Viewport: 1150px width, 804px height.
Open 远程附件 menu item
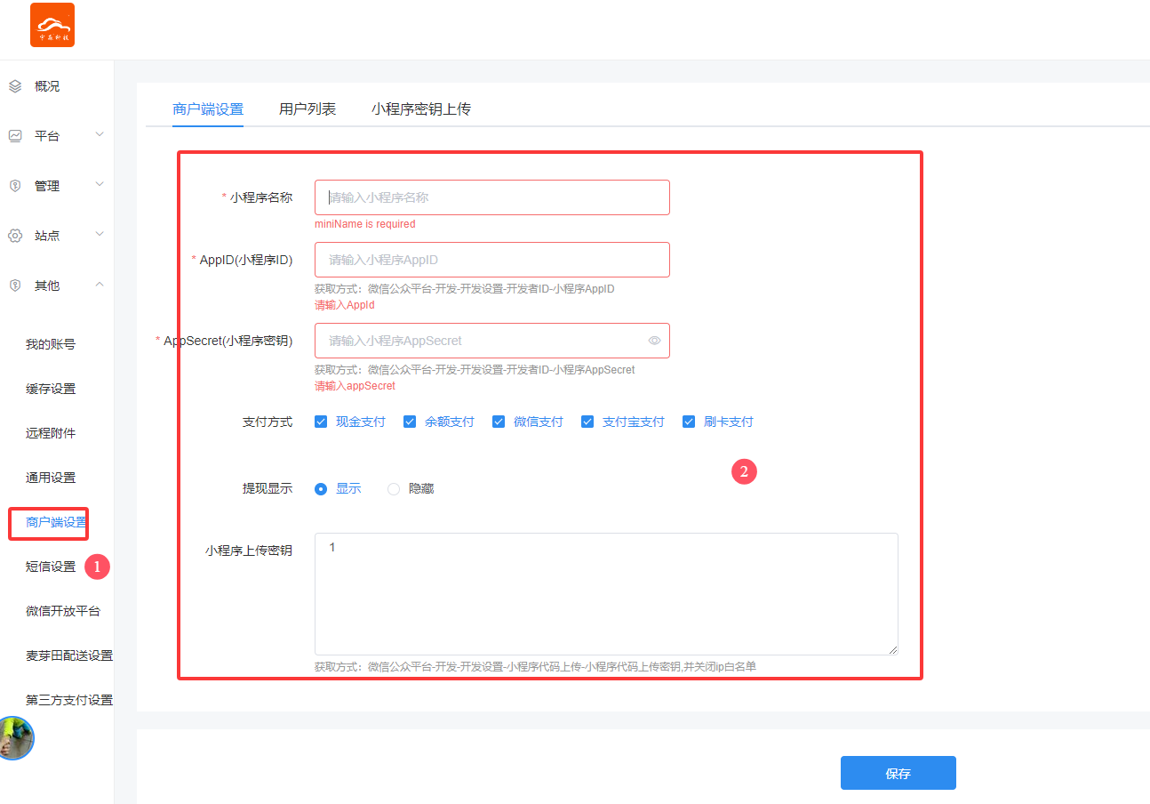click(51, 433)
